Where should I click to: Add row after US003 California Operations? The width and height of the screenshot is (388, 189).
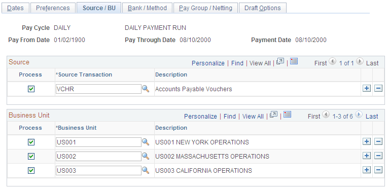tap(367, 170)
